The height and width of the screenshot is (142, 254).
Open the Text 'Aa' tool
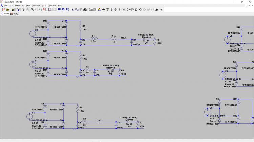(x=157, y=9)
